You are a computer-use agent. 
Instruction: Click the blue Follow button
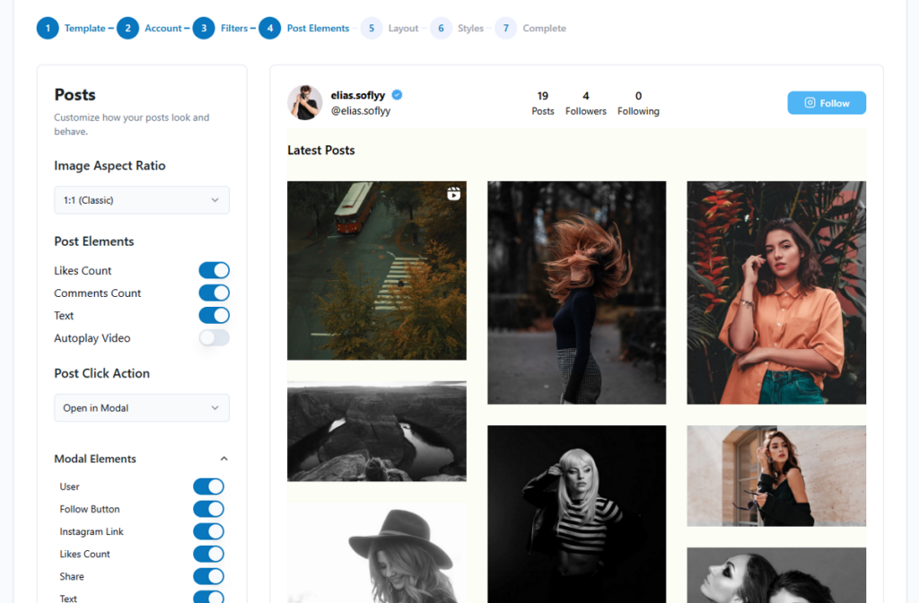827,102
